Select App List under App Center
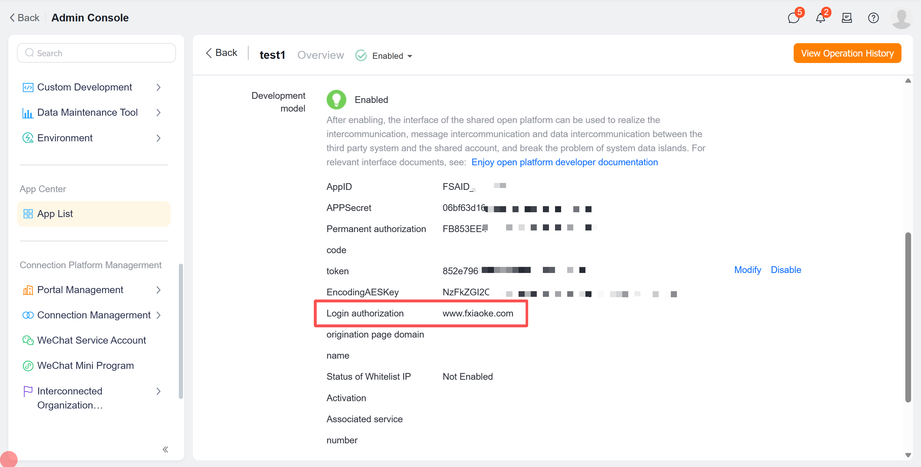 point(55,213)
